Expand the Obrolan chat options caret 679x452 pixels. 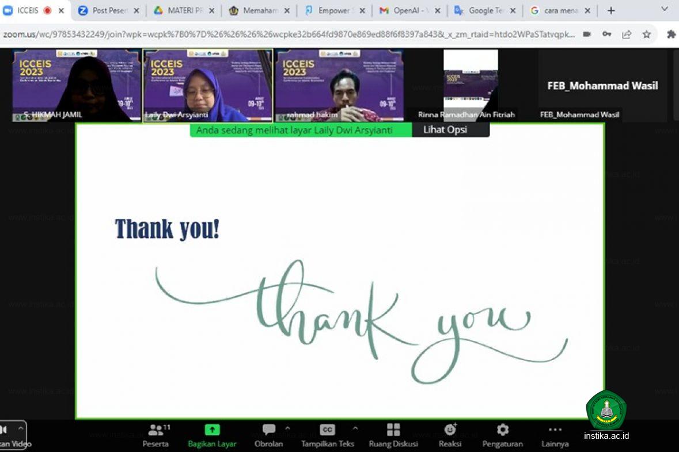(x=287, y=428)
